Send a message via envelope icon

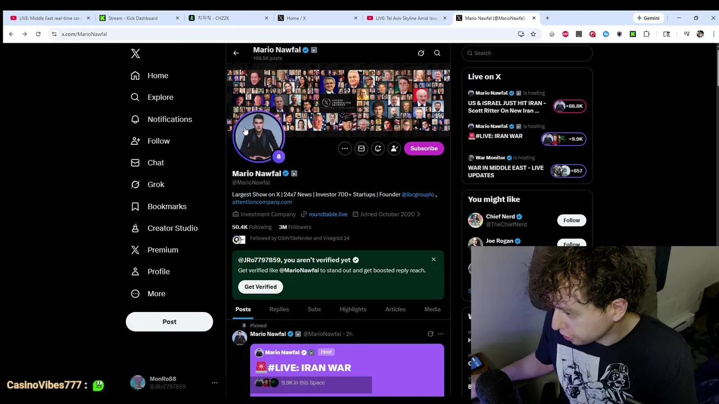361,149
